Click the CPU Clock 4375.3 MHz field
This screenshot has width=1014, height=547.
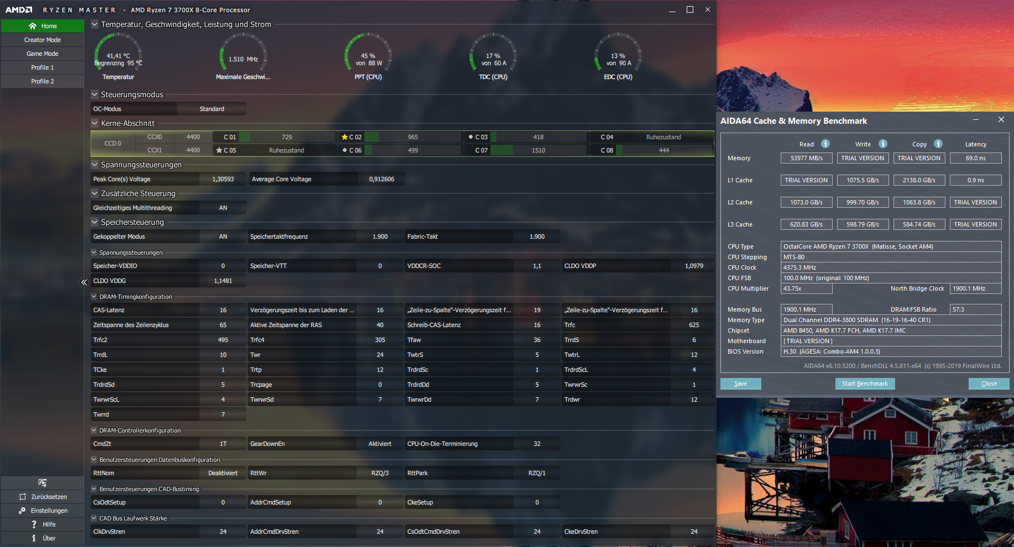pos(891,267)
